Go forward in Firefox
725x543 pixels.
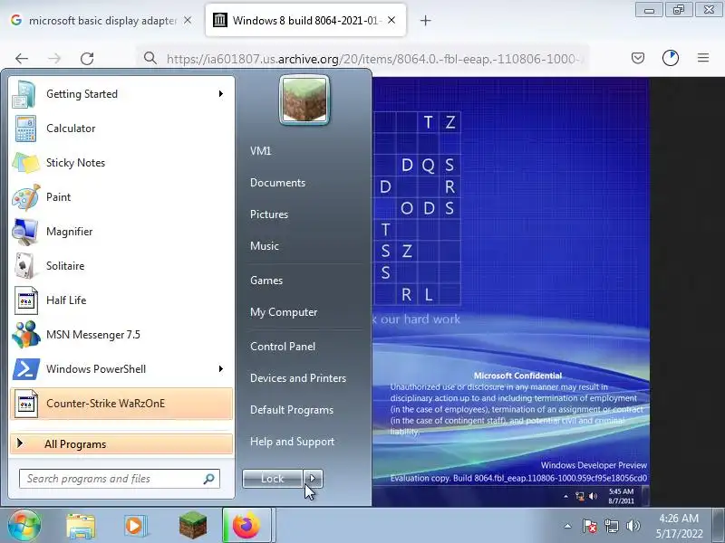tap(54, 59)
